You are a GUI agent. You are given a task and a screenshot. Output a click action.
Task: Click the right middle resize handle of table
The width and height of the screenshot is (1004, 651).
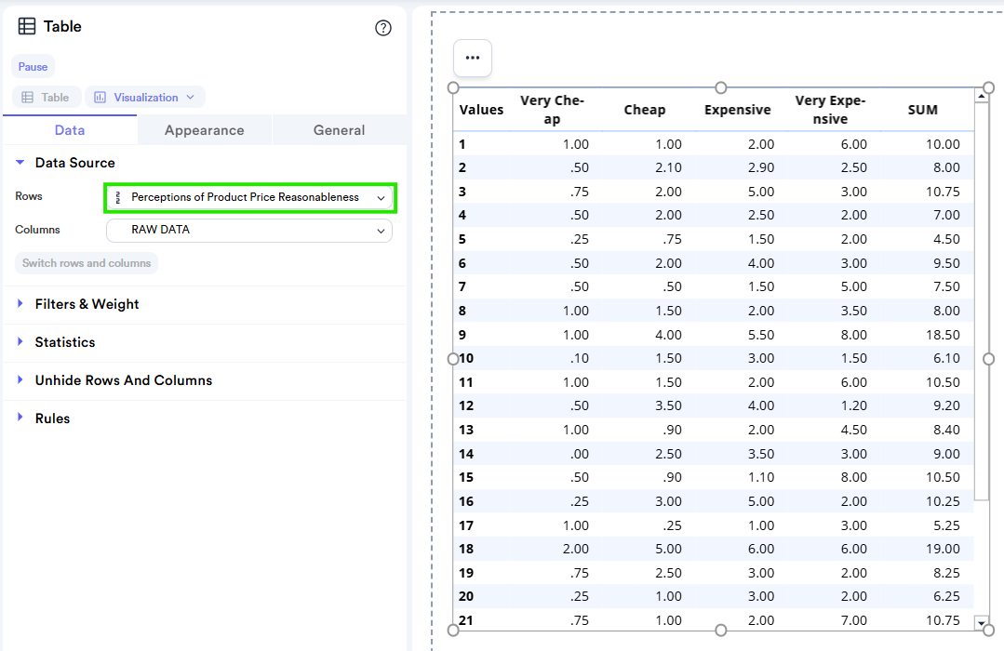[988, 359]
